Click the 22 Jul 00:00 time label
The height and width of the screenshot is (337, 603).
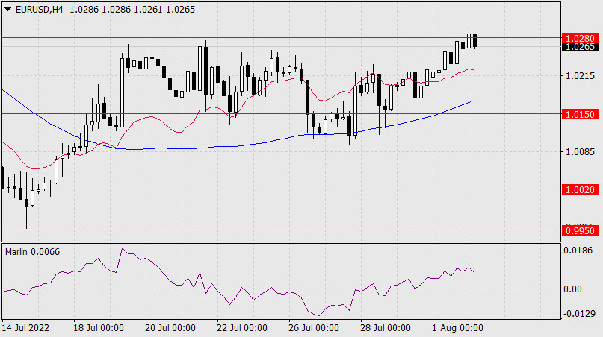tap(242, 328)
